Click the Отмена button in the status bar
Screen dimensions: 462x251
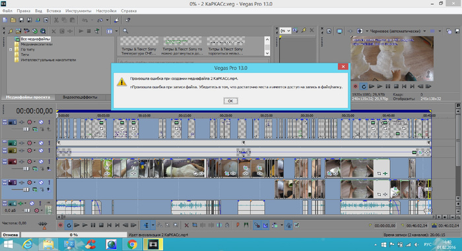[x=11, y=235]
